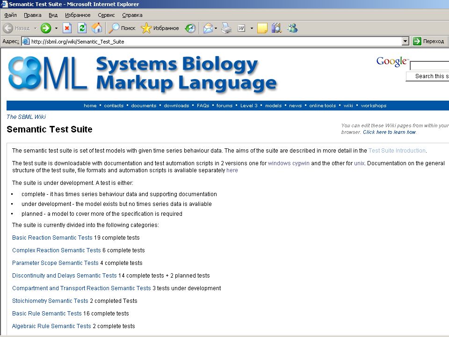
Task: Click the Messenger people icon
Action: click(292, 28)
